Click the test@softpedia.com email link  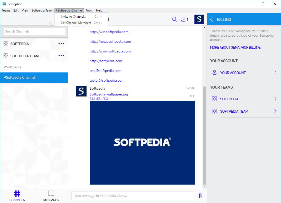click(x=105, y=71)
